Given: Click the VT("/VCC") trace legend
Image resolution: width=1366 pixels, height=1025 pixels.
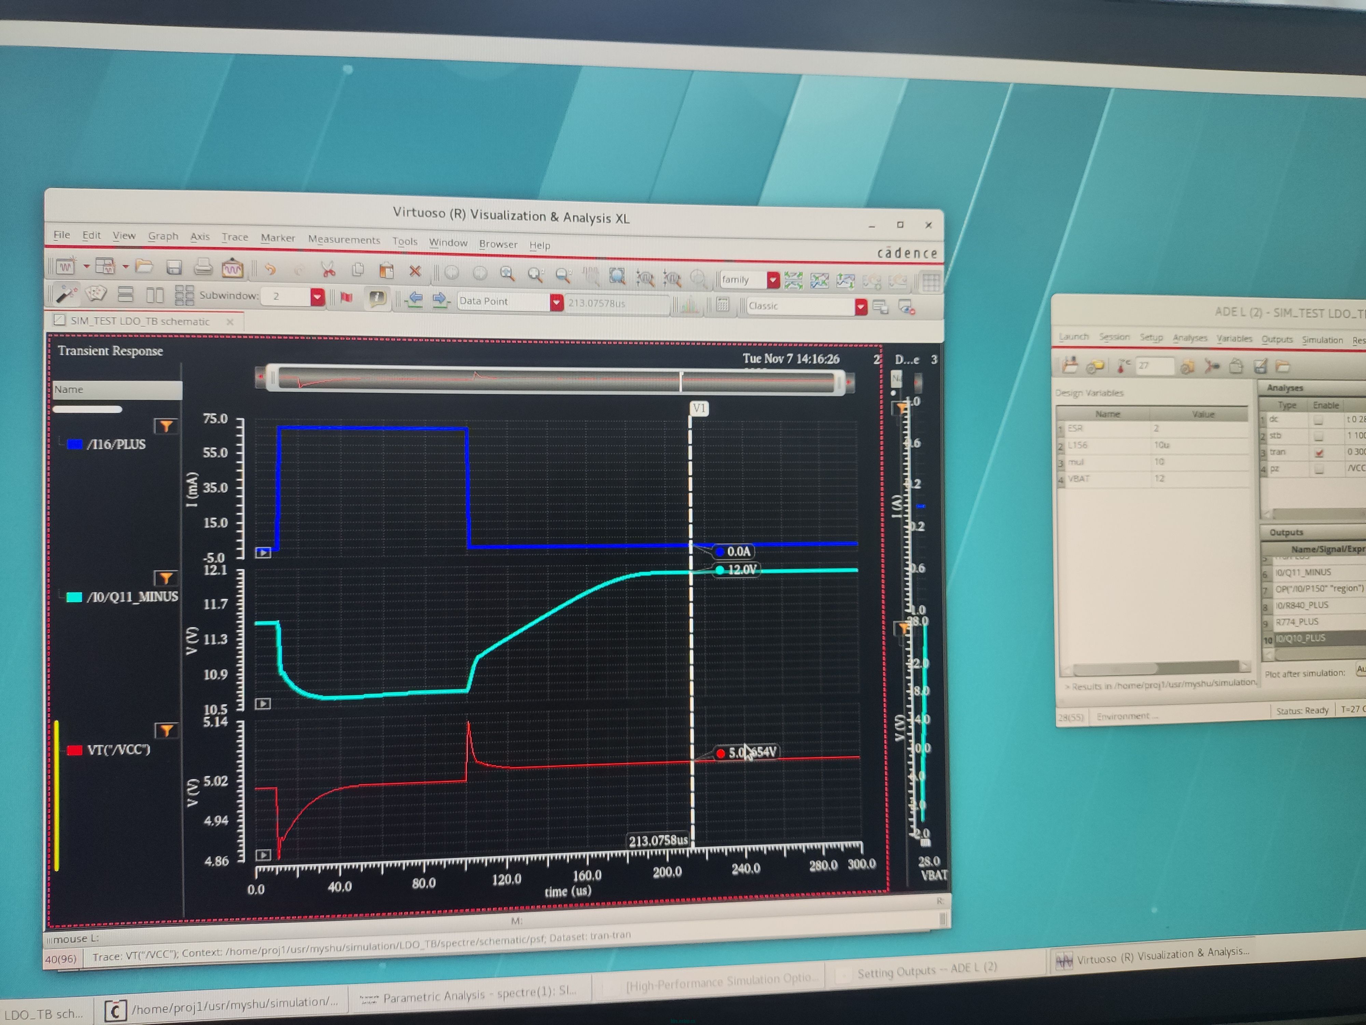Looking at the screenshot, I should pos(119,750).
